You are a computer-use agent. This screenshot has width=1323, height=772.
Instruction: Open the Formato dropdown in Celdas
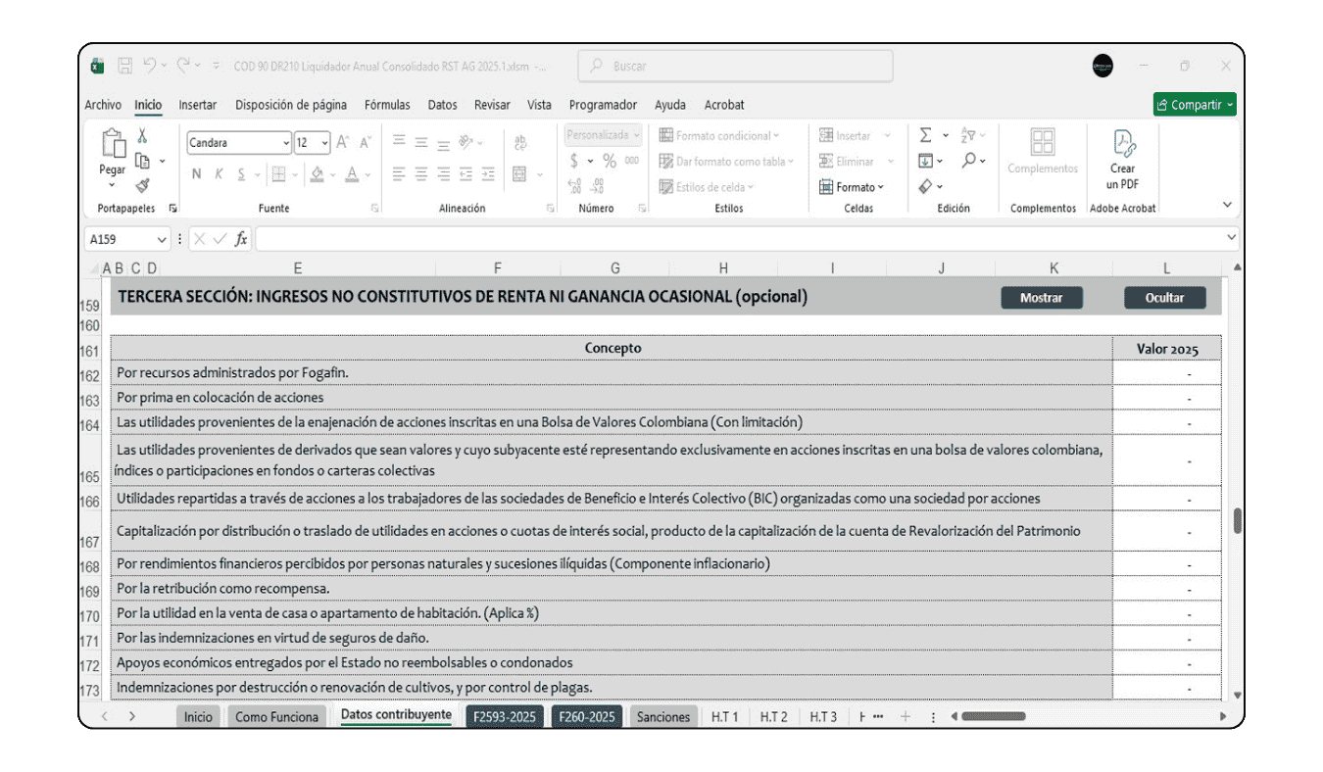(x=856, y=187)
